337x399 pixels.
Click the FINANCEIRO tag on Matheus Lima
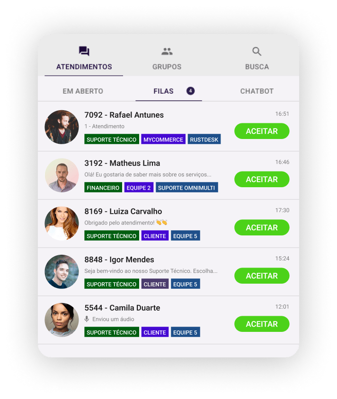click(x=103, y=187)
